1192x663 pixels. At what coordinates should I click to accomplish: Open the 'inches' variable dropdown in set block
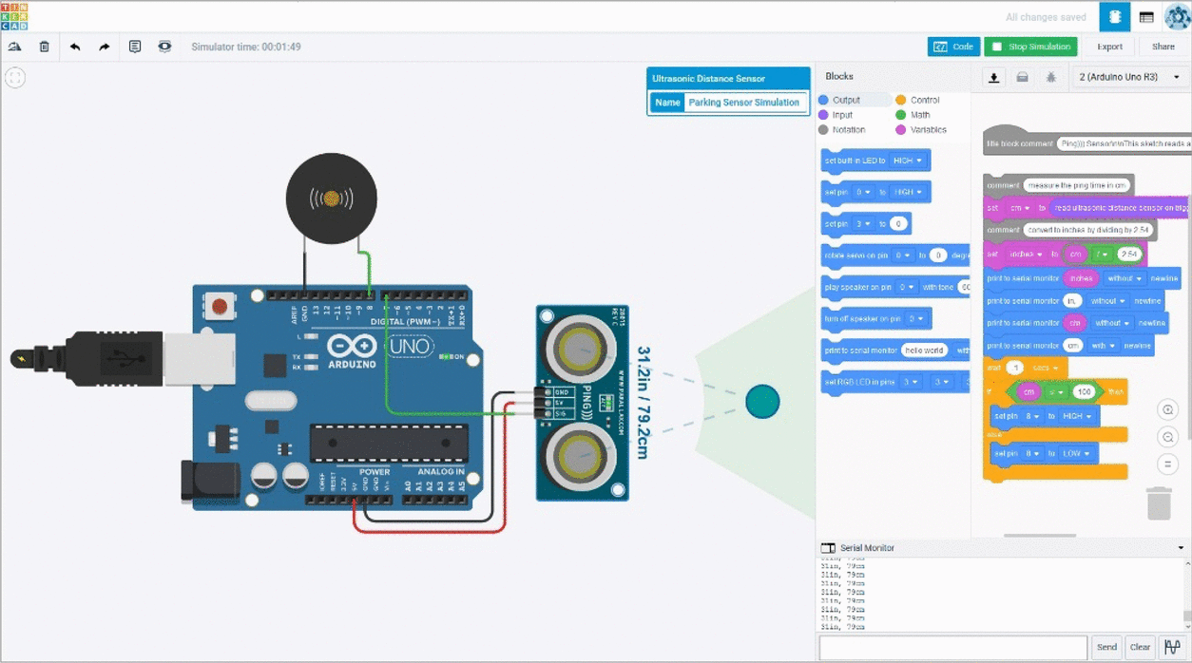click(1025, 254)
